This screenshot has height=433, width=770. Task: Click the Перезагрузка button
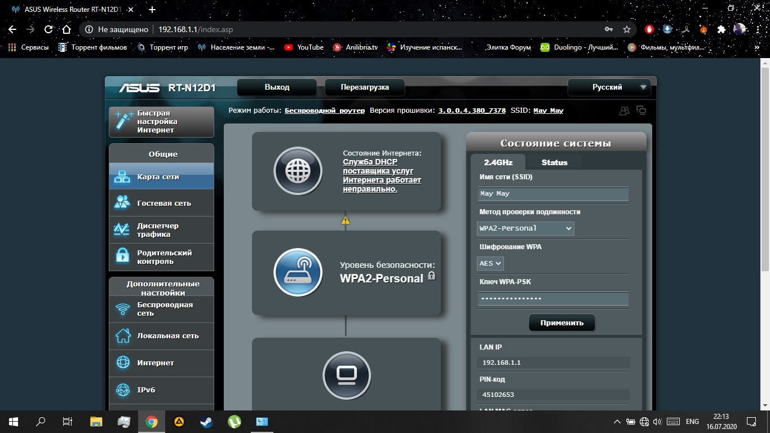click(x=365, y=87)
